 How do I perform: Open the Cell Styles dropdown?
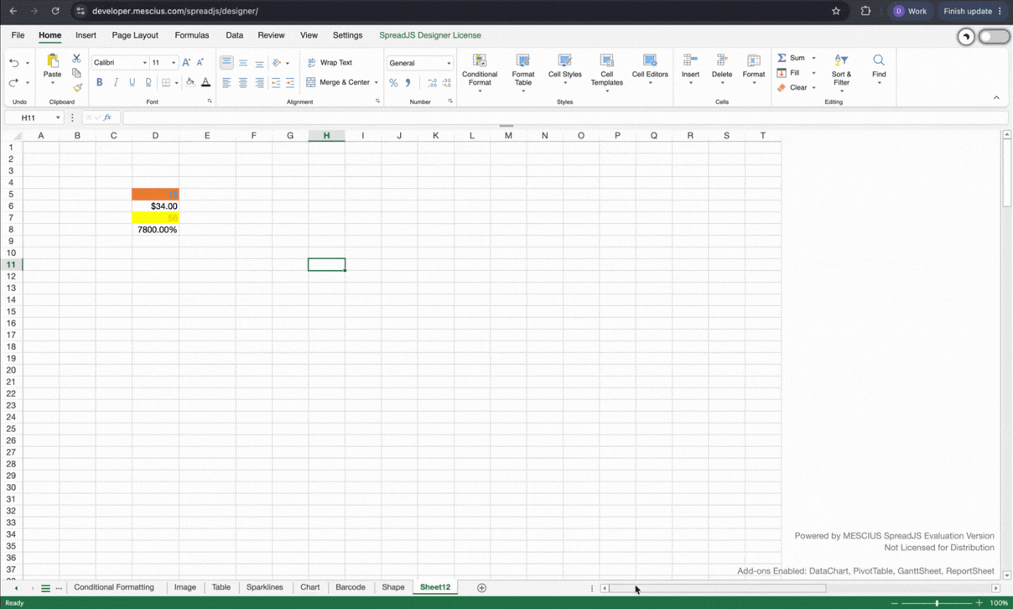[x=564, y=70]
